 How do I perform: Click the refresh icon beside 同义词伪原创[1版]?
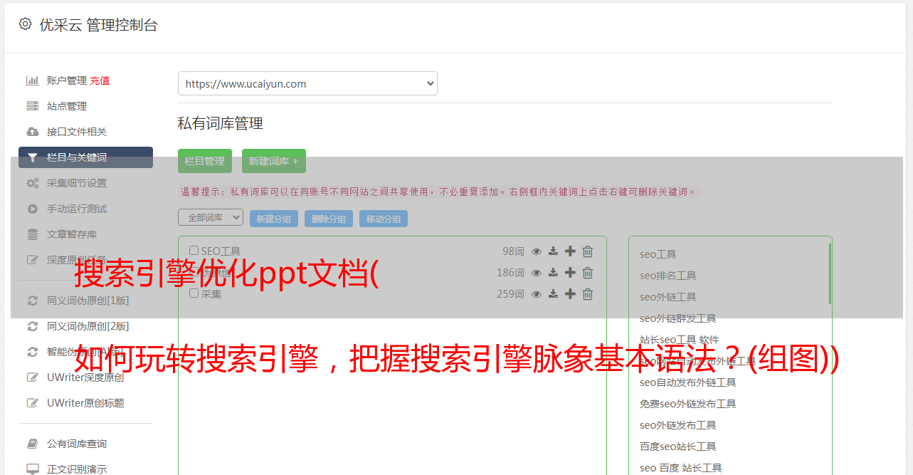point(32,301)
